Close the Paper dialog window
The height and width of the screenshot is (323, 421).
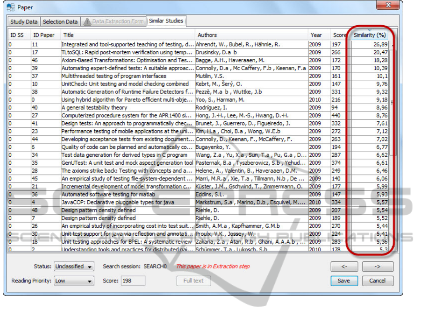click(x=388, y=6)
